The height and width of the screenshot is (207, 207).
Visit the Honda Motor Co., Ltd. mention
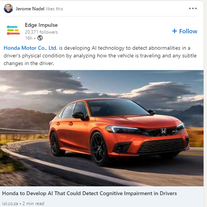[30, 48]
